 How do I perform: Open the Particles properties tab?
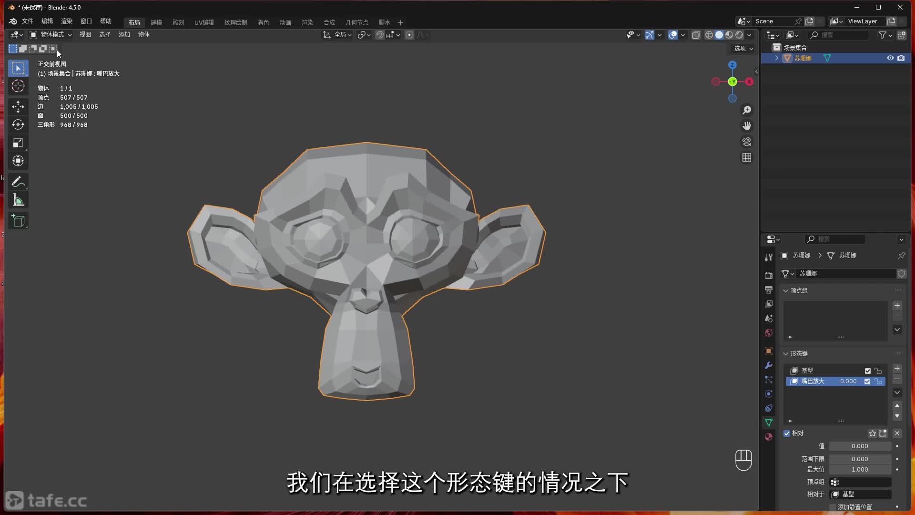click(768, 380)
